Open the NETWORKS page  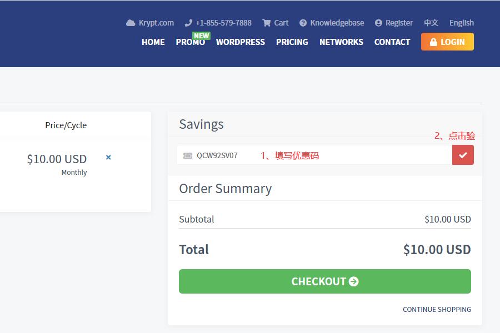click(x=341, y=42)
